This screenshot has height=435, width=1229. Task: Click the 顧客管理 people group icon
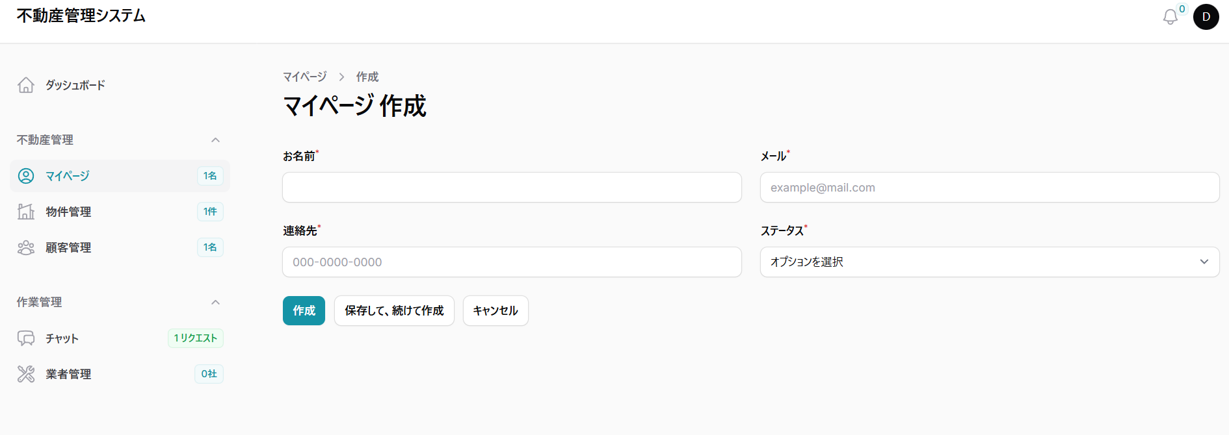tap(26, 247)
